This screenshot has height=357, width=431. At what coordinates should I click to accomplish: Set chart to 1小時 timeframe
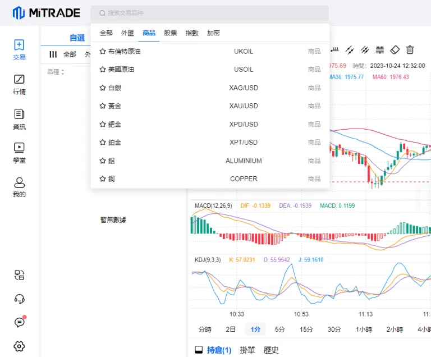[364, 329]
